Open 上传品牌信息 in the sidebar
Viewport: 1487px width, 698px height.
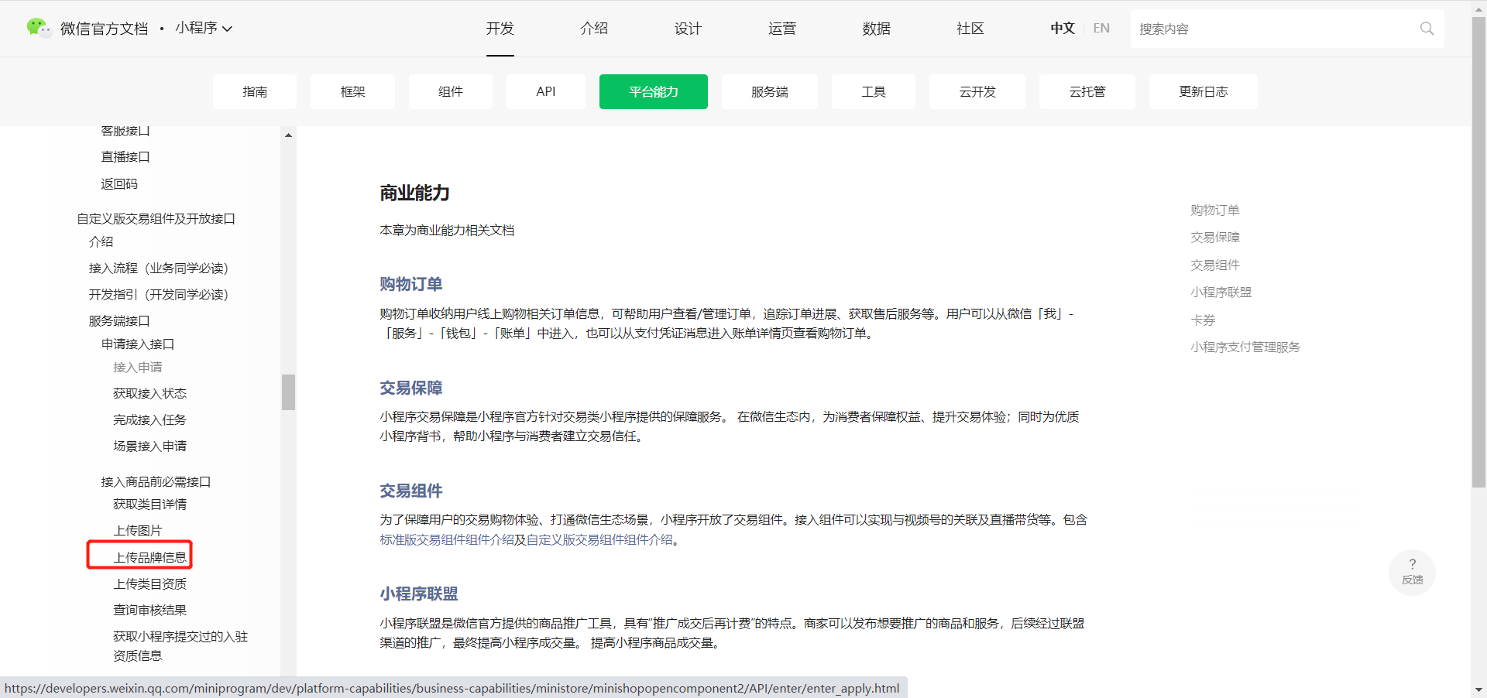coord(150,557)
